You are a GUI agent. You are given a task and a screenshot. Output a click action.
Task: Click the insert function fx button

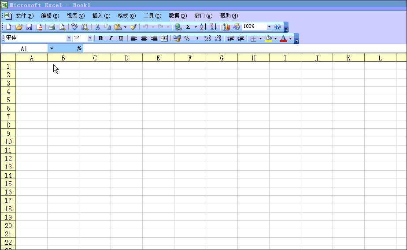79,49
